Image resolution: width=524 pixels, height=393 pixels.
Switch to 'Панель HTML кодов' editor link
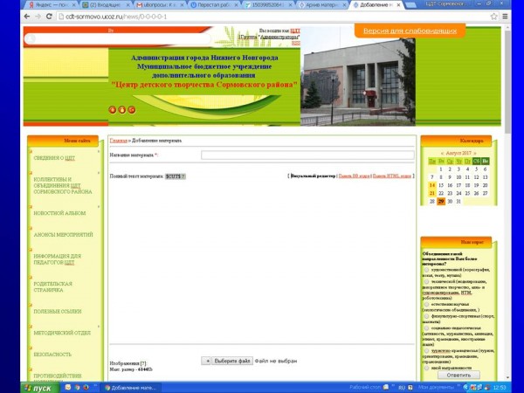(x=391, y=176)
